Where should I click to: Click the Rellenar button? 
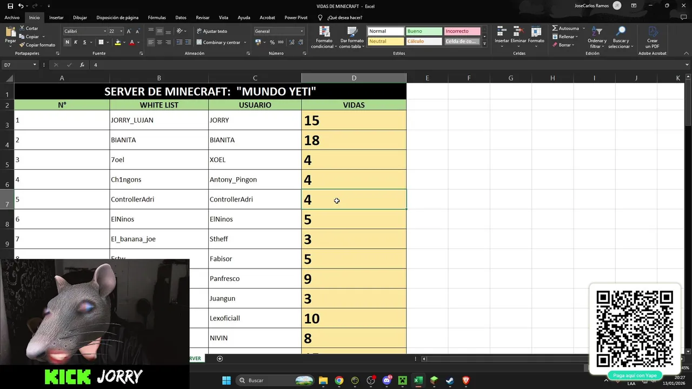click(x=565, y=37)
